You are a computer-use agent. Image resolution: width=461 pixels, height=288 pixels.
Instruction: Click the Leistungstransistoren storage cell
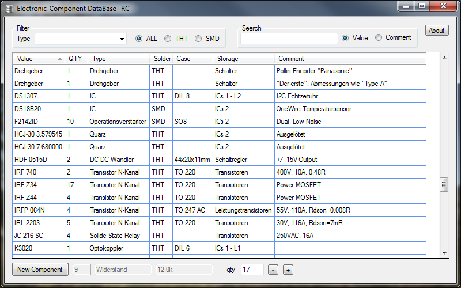click(x=244, y=210)
